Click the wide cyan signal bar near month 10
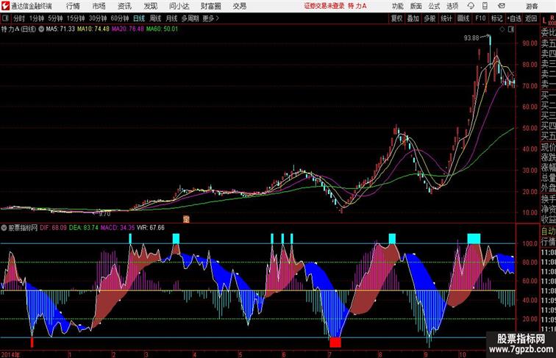The width and height of the screenshot is (556, 358). (474, 239)
